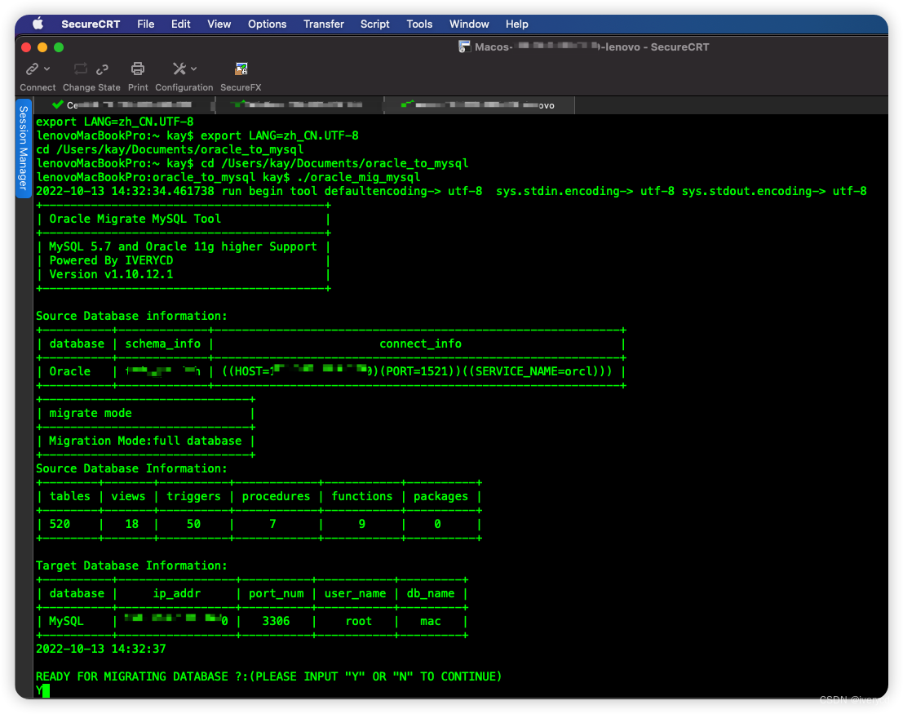Launch SecureFX from the toolbar
Viewport: 903px width, 714px height.
(x=241, y=69)
